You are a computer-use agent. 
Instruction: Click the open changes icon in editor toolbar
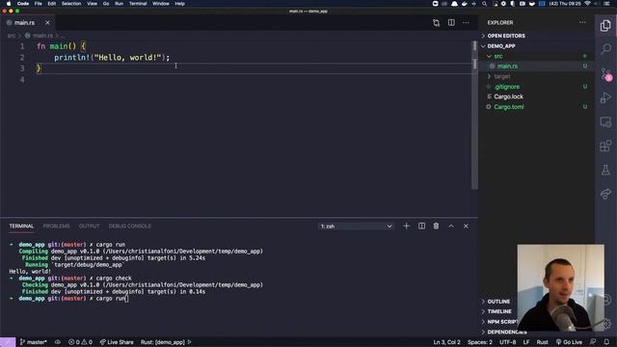tap(436, 23)
